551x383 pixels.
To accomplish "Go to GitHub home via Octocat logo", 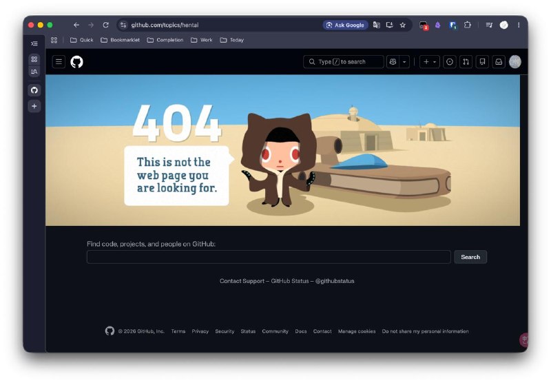I will point(76,62).
